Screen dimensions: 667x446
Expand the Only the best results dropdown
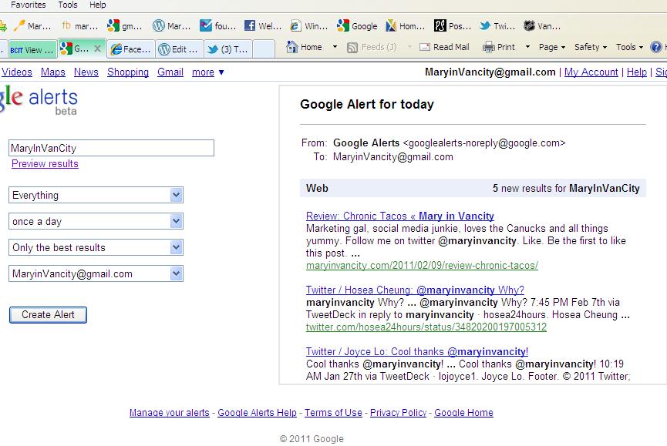click(x=177, y=248)
